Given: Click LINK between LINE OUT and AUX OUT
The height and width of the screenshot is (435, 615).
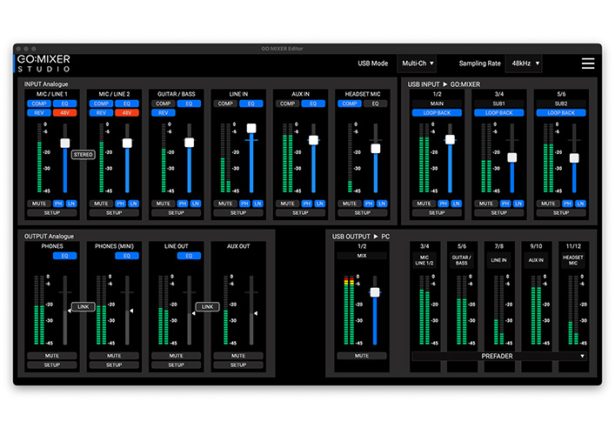Looking at the screenshot, I should (207, 306).
